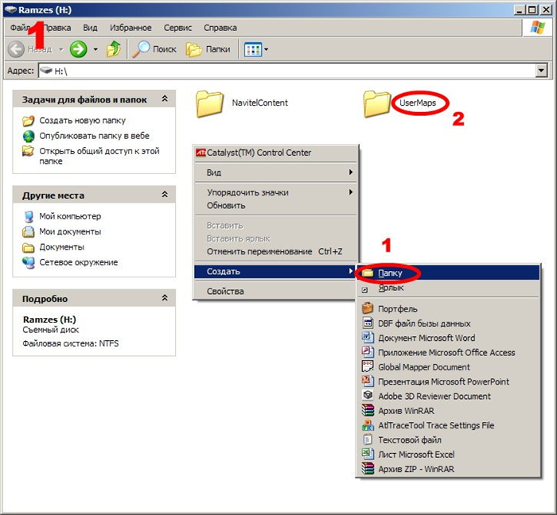Create a new Портфель item
This screenshot has width=557, height=515.
(x=448, y=309)
